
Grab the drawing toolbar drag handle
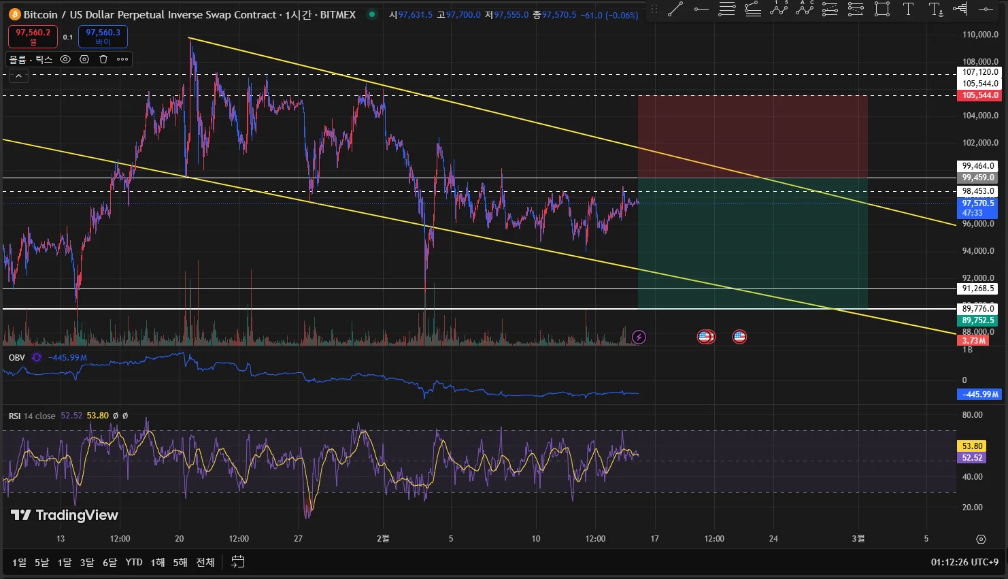[x=654, y=10]
